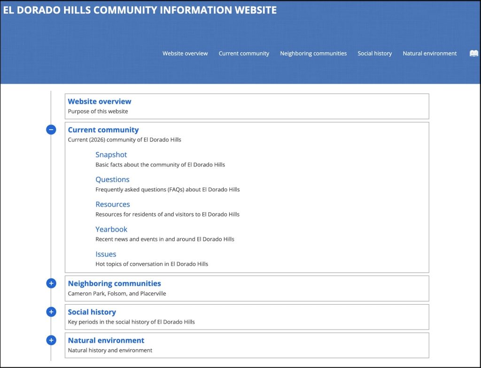The width and height of the screenshot is (481, 368).
Task: Open the Snapshot link
Action: click(x=111, y=155)
